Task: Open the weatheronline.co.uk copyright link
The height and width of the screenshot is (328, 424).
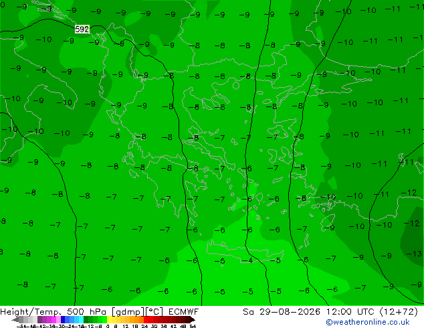Action: 368,322
